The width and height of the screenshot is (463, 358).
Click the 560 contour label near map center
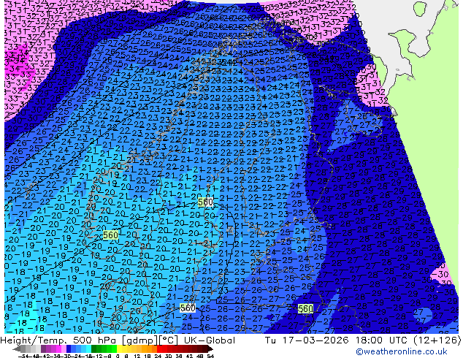[x=206, y=202]
